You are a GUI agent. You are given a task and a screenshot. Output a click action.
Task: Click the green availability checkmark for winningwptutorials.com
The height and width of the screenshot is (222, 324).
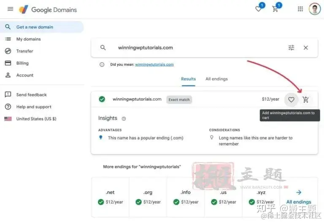(102, 99)
